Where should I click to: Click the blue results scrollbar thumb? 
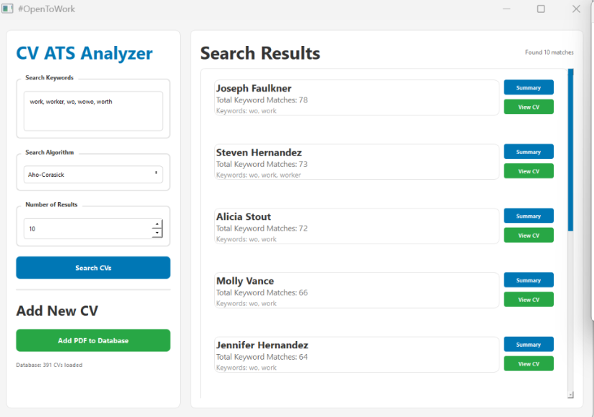(570, 150)
